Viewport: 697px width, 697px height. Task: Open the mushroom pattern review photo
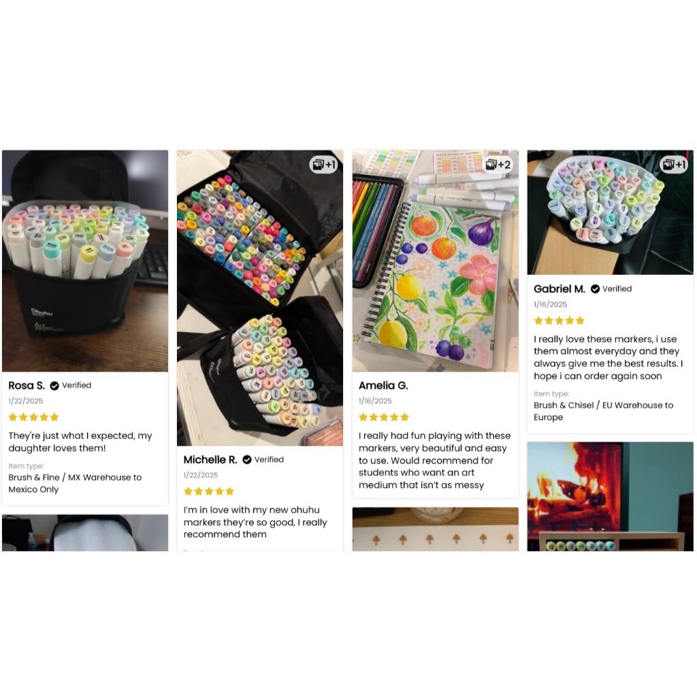pos(436,529)
